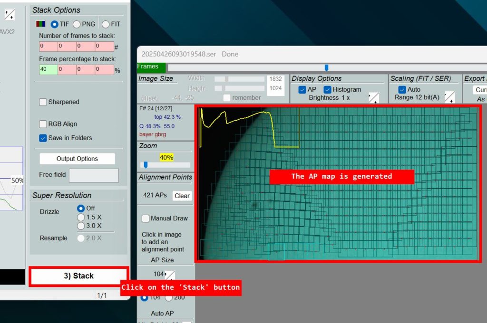This screenshot has height=323, width=487.
Task: Click the 'Q 48.3% 55.0' quality text
Action: [x=157, y=126]
